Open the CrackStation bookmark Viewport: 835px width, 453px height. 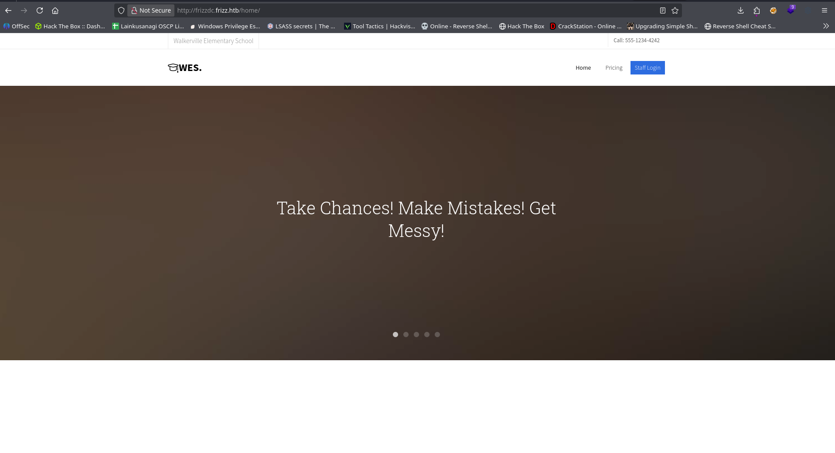tap(586, 26)
